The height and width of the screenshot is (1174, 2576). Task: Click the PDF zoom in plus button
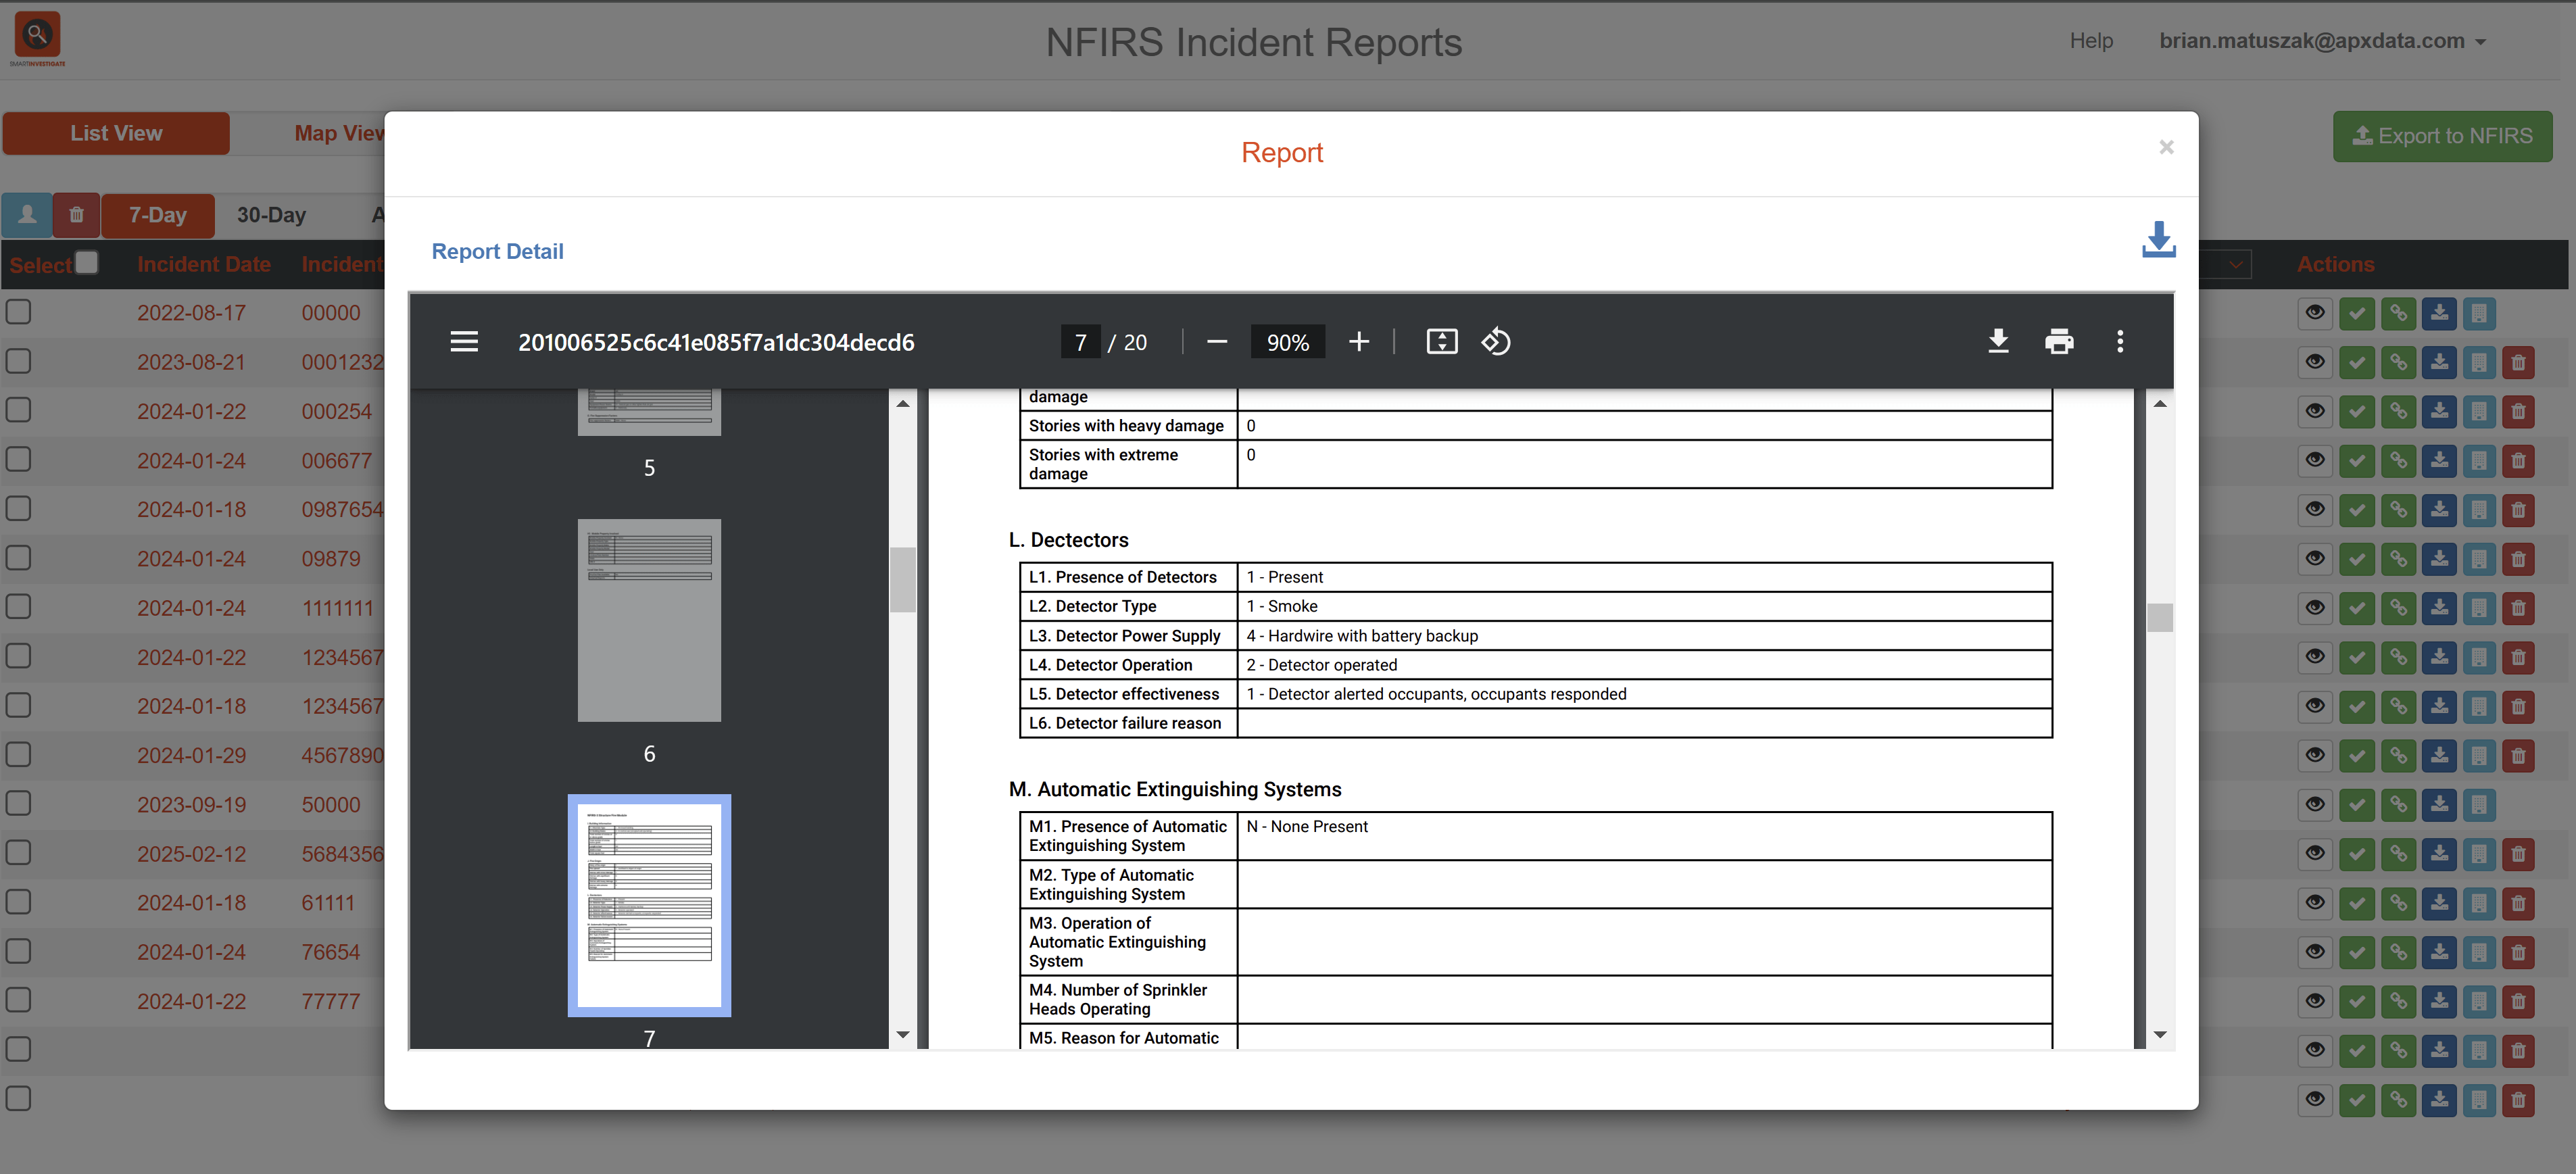(x=1358, y=342)
